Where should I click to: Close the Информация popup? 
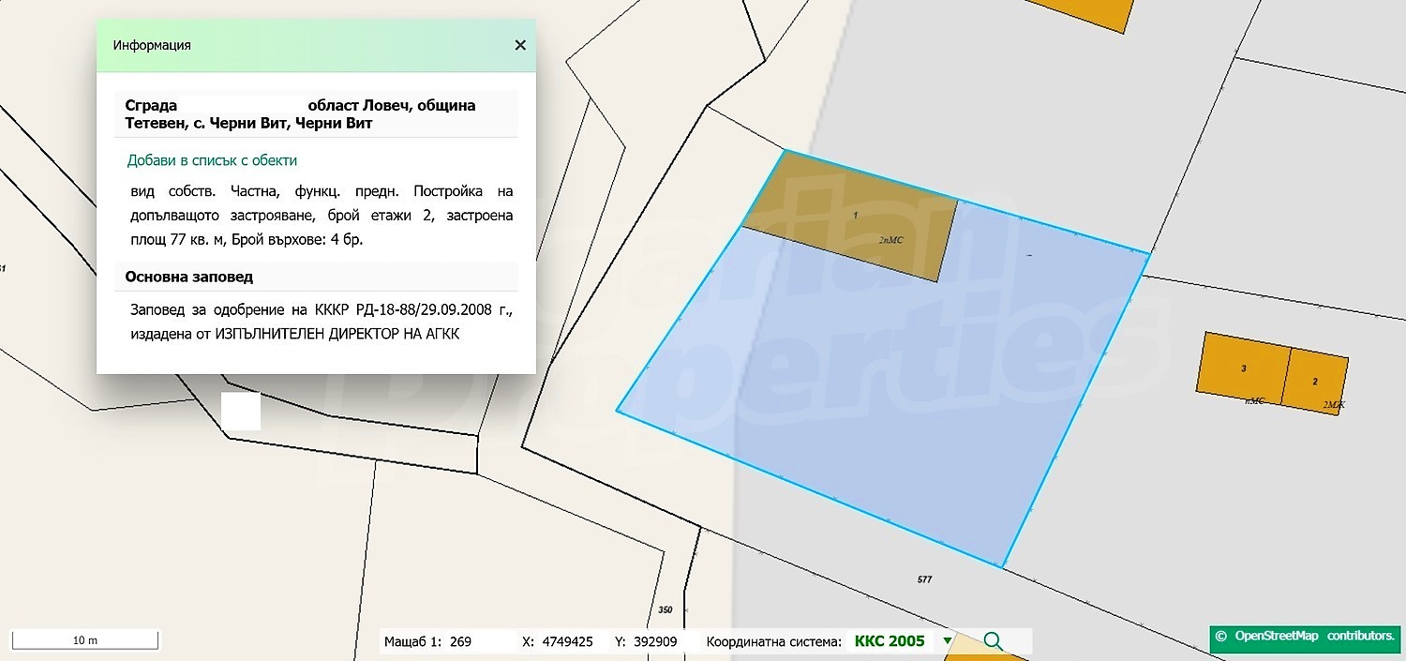coord(520,45)
